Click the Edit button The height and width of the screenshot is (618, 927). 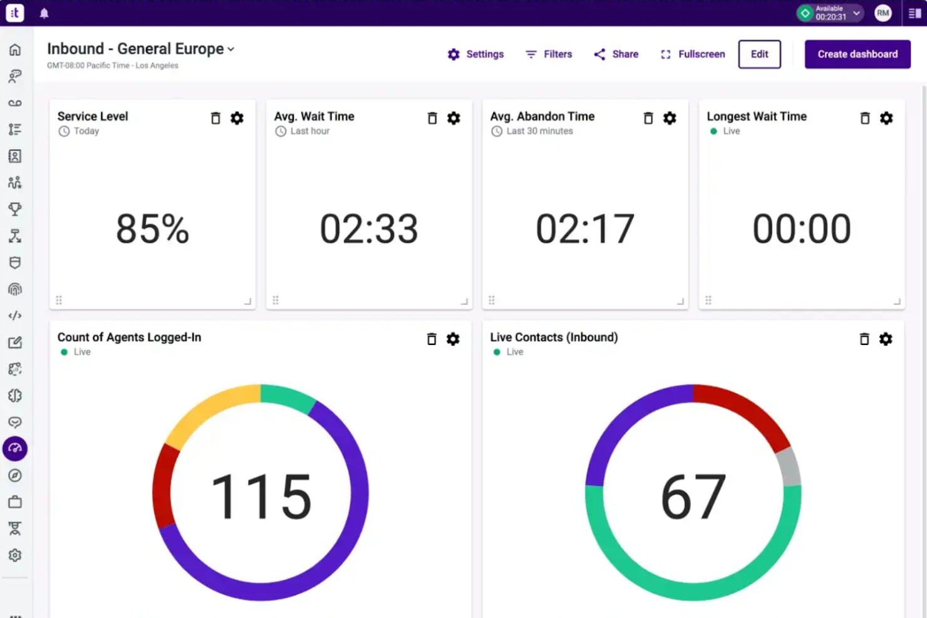[x=759, y=54]
